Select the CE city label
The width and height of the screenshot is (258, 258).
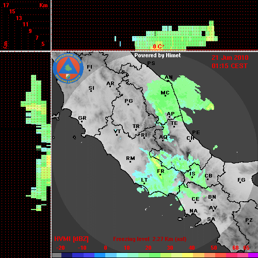pyautogui.click(x=196, y=199)
